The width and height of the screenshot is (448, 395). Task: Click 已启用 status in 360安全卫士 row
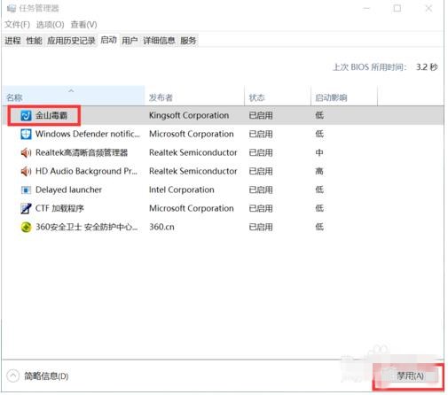[x=261, y=227]
